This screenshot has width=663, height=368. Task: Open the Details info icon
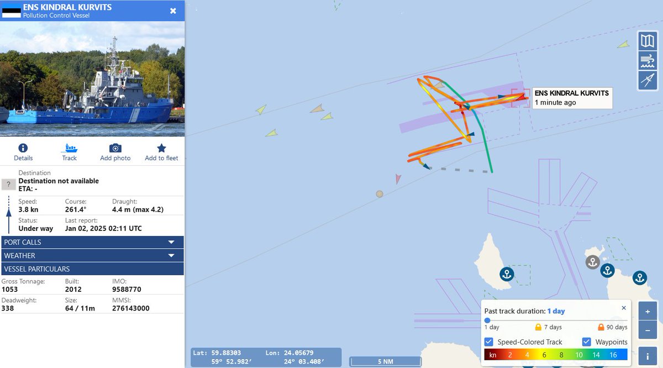click(23, 148)
